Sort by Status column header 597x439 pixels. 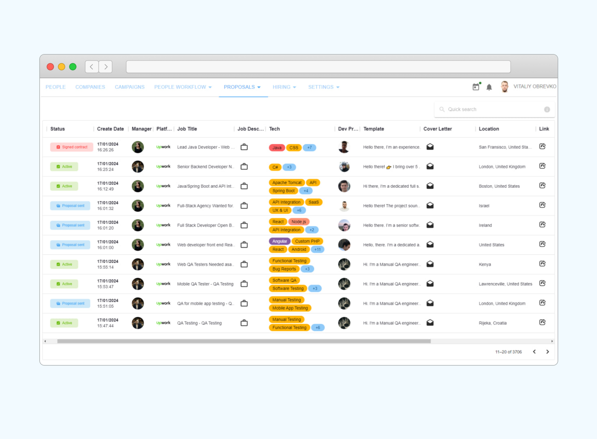57,129
